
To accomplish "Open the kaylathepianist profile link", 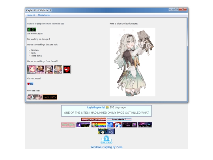I will [96, 107].
